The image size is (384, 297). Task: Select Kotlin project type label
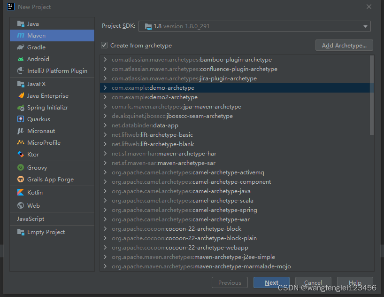pos(35,193)
